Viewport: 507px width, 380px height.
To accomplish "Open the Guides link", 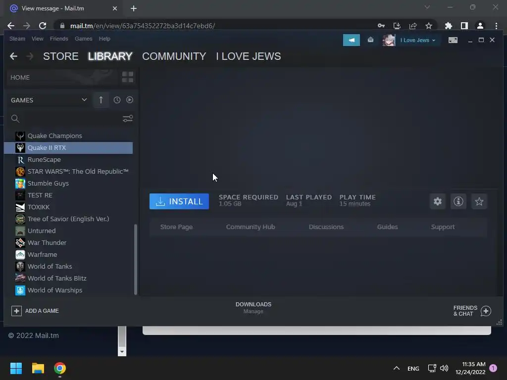I will point(387,227).
